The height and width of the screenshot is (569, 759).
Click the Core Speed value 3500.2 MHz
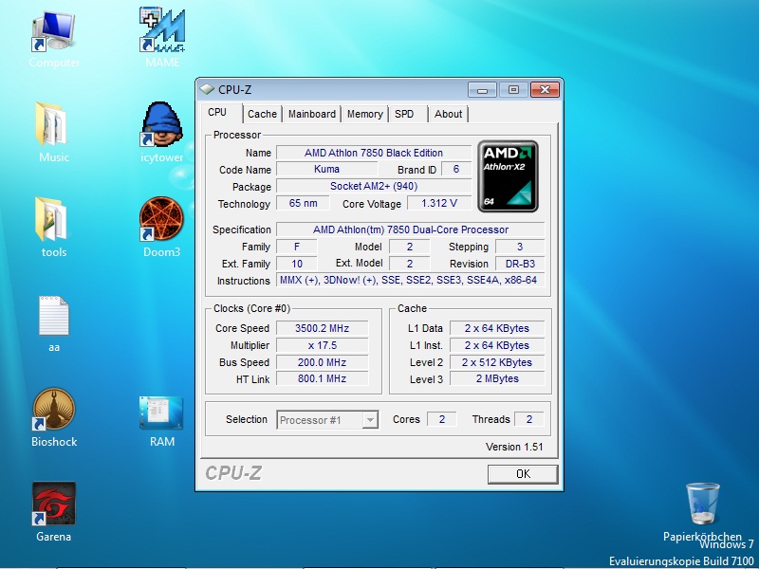pos(322,328)
